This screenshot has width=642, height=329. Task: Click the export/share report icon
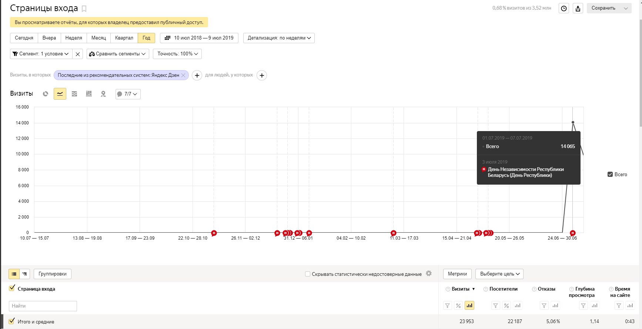[578, 8]
